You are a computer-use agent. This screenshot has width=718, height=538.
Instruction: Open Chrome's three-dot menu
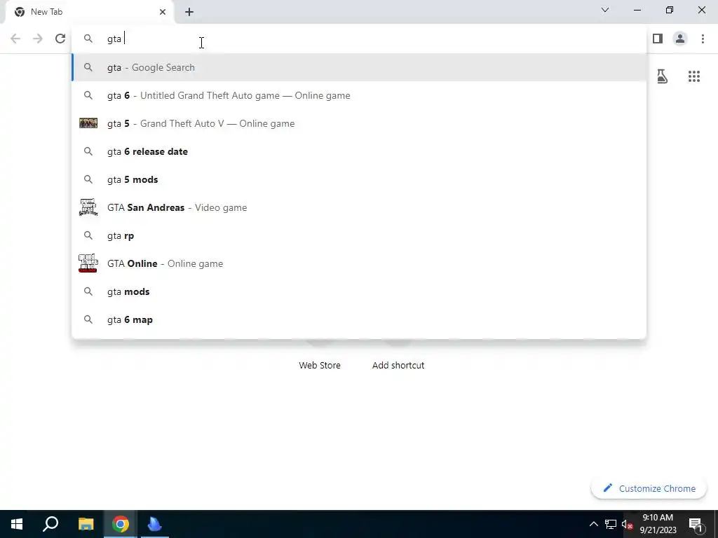coord(703,39)
